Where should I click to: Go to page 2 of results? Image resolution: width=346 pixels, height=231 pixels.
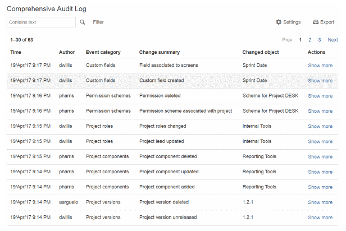[x=309, y=40]
